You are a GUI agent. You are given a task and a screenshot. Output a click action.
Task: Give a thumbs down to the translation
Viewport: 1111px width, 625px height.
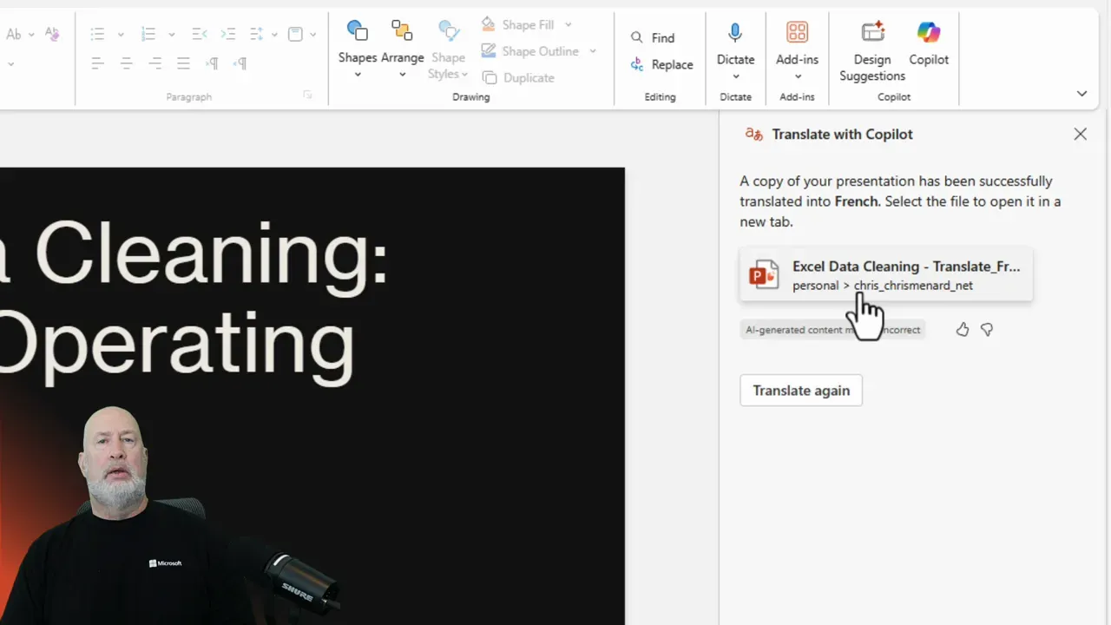pyautogui.click(x=987, y=329)
